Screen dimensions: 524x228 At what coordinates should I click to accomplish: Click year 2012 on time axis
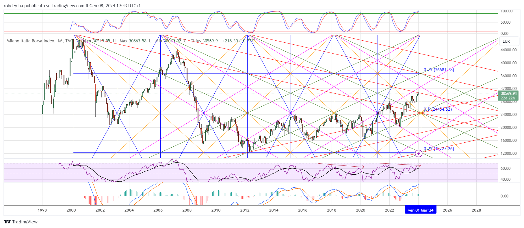245,210
